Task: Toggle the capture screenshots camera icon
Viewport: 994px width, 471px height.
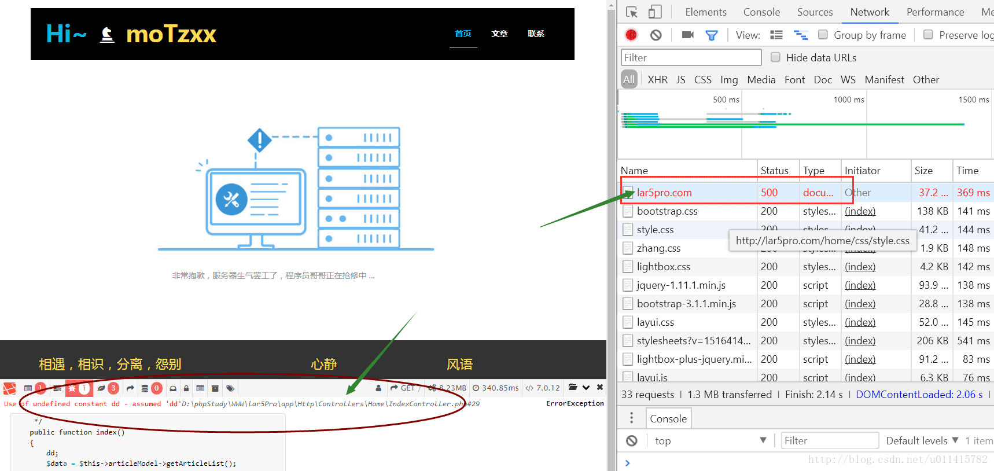Action: point(687,35)
